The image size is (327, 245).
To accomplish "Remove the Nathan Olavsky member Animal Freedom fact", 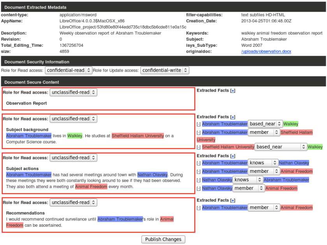I will click(199, 188).
